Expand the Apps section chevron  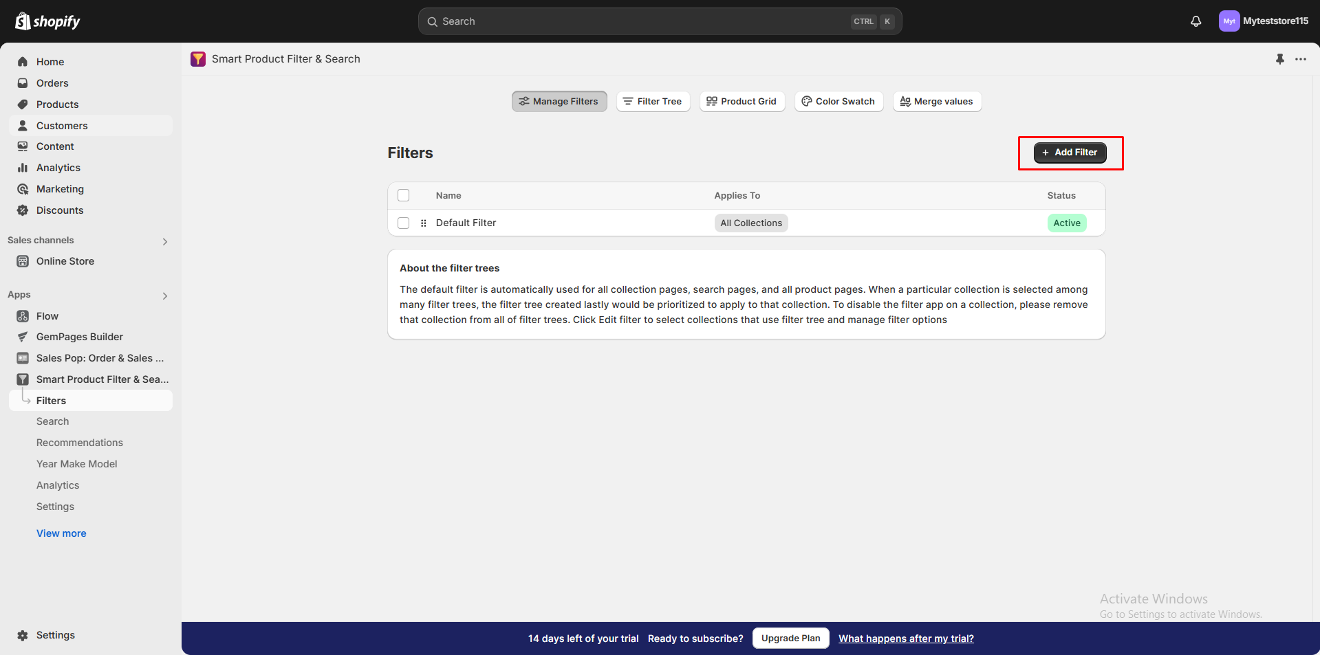[x=165, y=296]
